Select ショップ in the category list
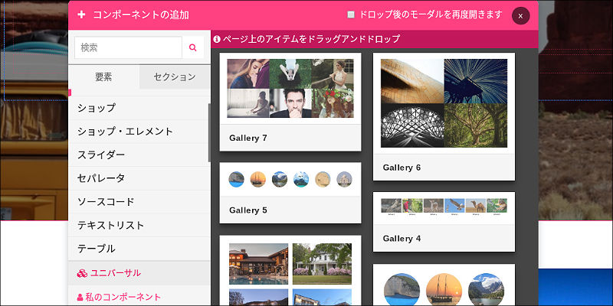Image resolution: width=613 pixels, height=306 pixels. tap(139, 108)
